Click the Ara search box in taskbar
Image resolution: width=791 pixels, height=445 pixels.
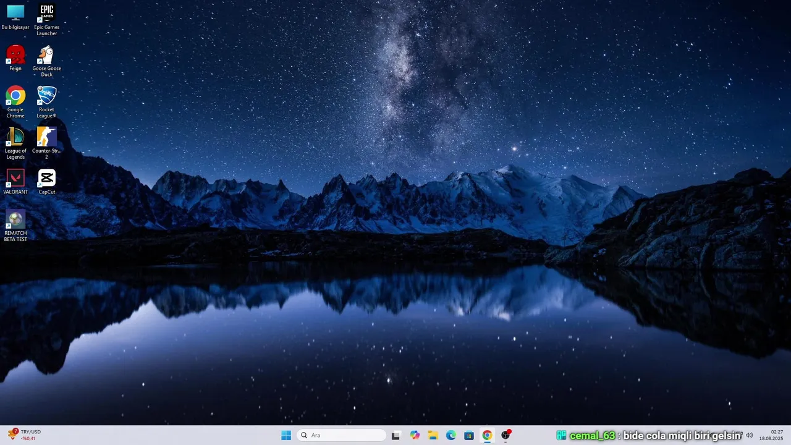[x=341, y=435]
